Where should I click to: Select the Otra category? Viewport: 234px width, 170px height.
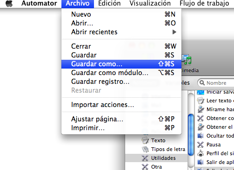(x=156, y=167)
